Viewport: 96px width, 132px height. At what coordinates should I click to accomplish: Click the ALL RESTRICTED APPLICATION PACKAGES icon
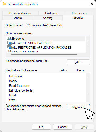(10, 47)
